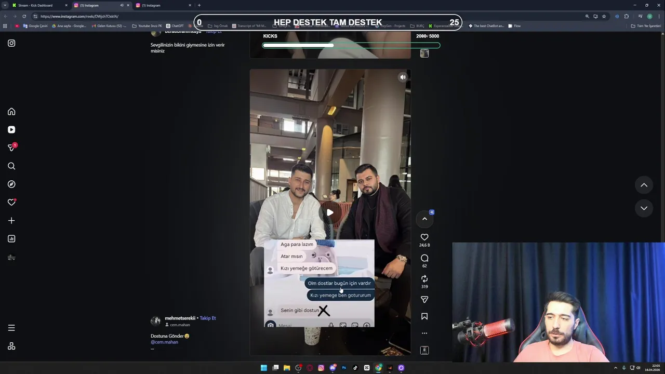This screenshot has width=665, height=374.
Task: Open Flow bookmark folder
Action: [x=514, y=26]
